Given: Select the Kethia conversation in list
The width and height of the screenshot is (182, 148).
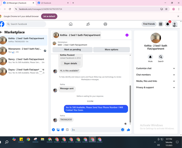Looking at the screenshot, I should (24, 40).
